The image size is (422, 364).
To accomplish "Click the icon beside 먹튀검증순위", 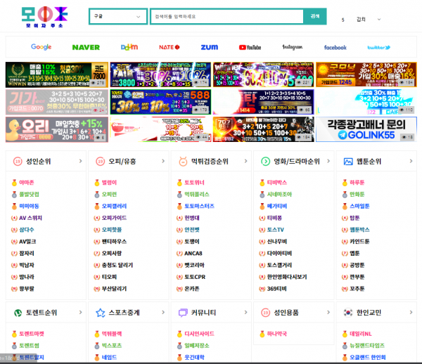I will coord(183,162).
